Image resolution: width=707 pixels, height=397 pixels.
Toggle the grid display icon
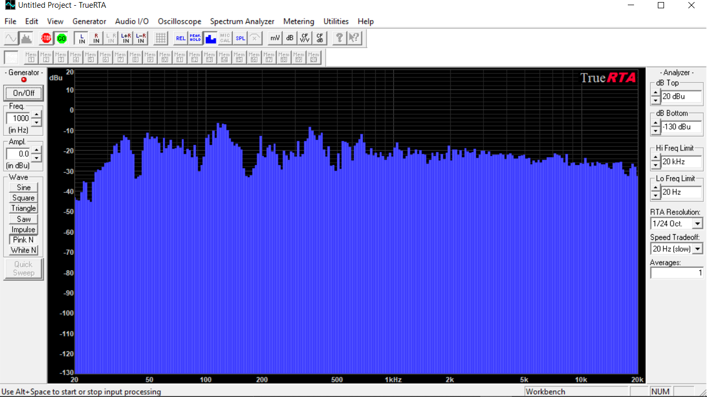click(x=160, y=38)
